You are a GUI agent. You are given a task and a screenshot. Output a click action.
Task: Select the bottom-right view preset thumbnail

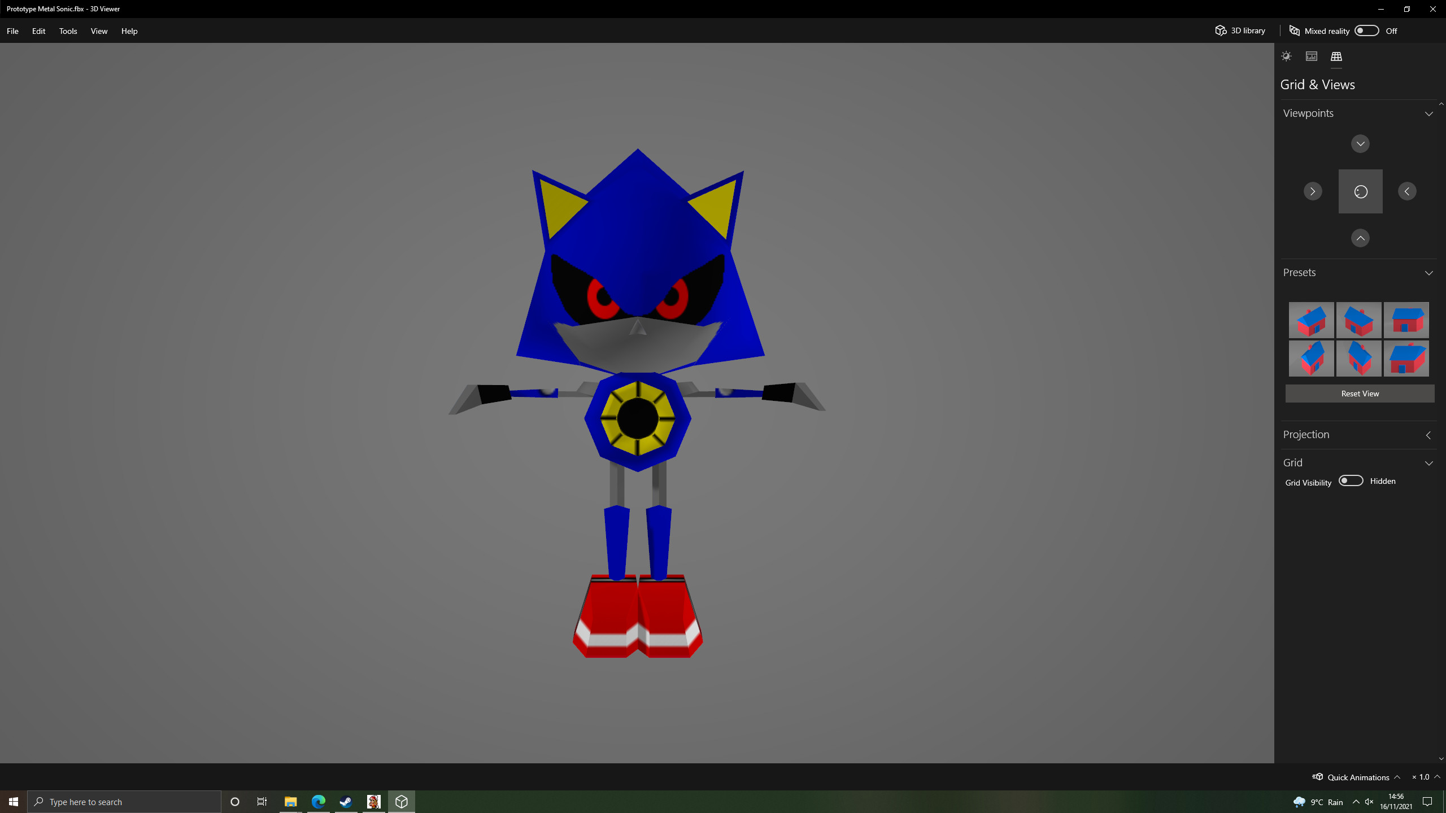coord(1406,359)
